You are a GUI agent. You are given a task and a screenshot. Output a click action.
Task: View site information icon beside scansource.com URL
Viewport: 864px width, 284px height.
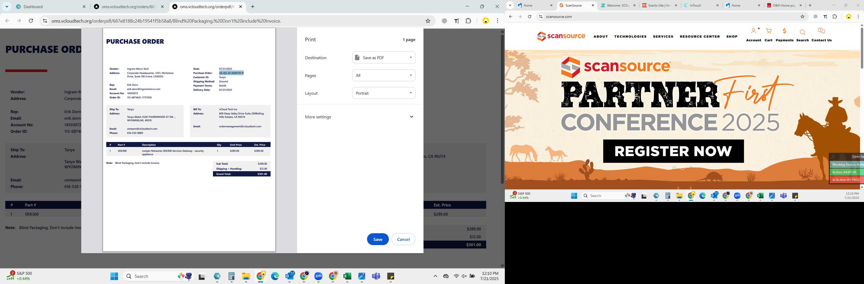pyautogui.click(x=540, y=16)
